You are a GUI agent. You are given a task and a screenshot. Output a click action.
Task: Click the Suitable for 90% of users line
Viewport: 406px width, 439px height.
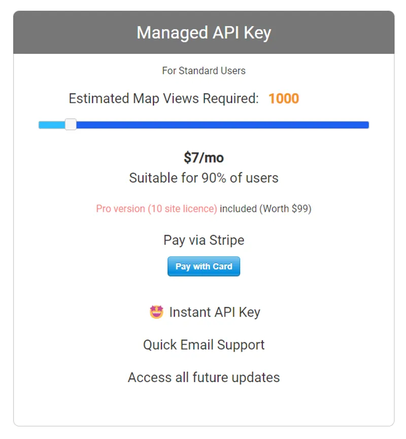[x=203, y=178]
